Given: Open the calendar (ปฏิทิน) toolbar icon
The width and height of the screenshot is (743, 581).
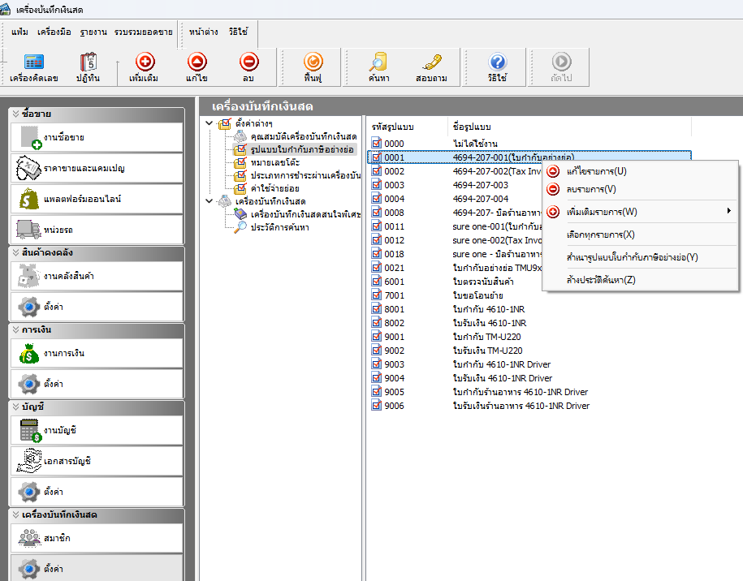Looking at the screenshot, I should pyautogui.click(x=88, y=62).
